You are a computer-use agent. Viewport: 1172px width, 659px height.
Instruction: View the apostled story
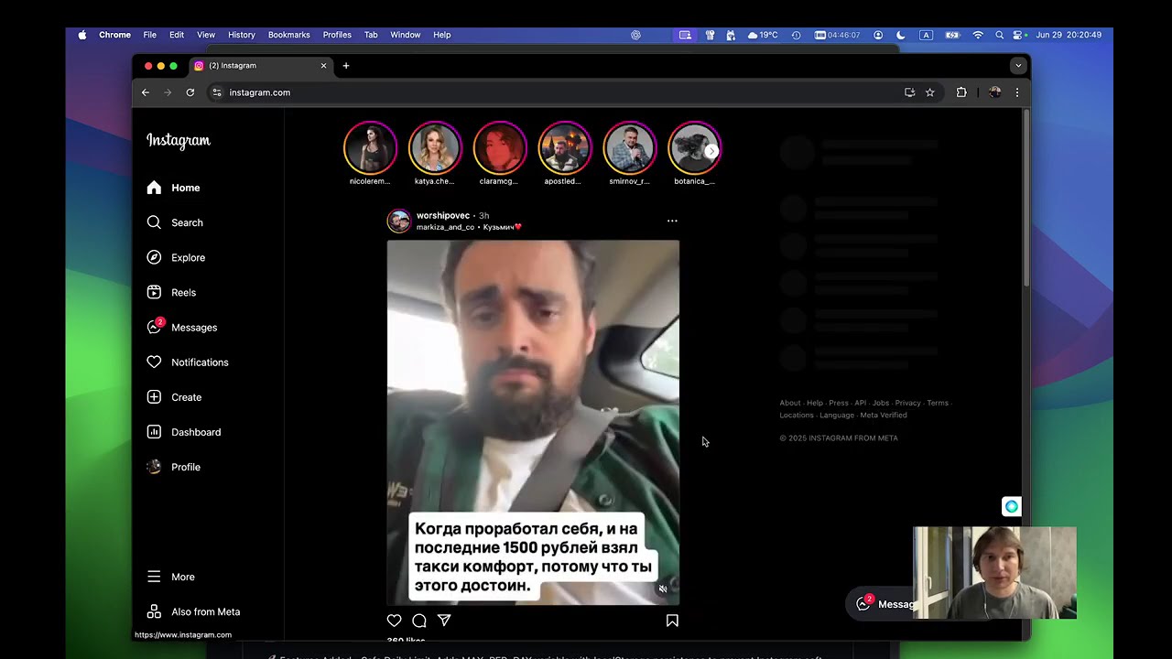tap(565, 147)
